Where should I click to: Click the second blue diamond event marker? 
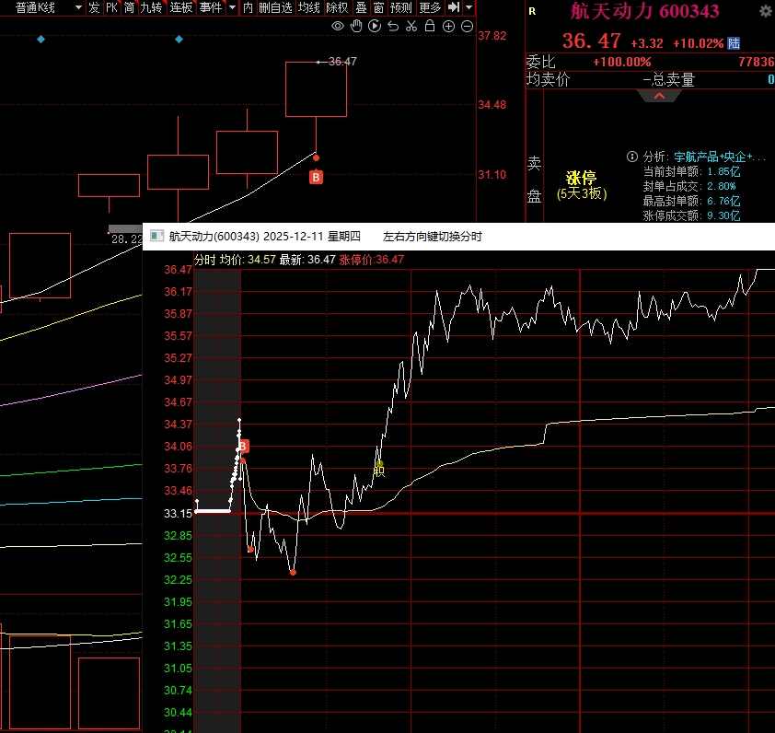179,39
